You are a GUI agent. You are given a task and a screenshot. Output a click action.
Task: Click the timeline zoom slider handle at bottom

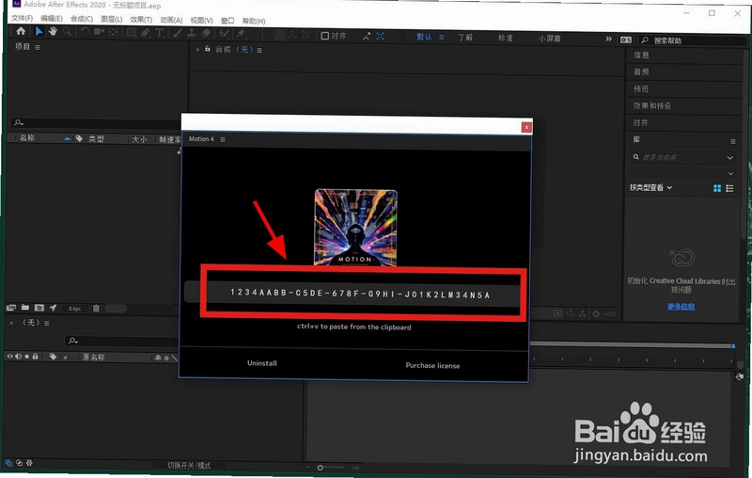pos(320,468)
